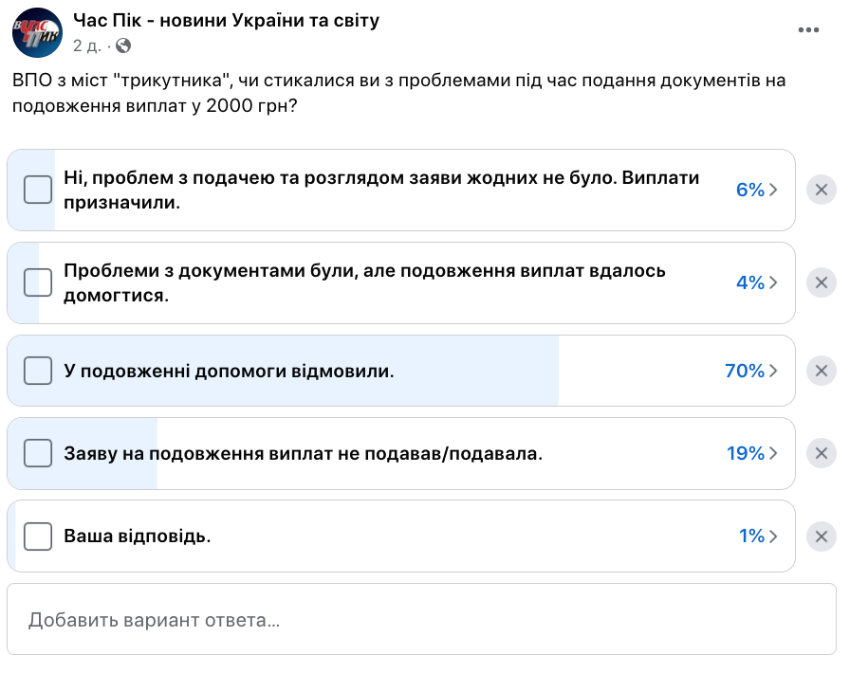Check the "У подовженні допомоги відмовили" answer
This screenshot has height=673, width=850.
point(38,371)
